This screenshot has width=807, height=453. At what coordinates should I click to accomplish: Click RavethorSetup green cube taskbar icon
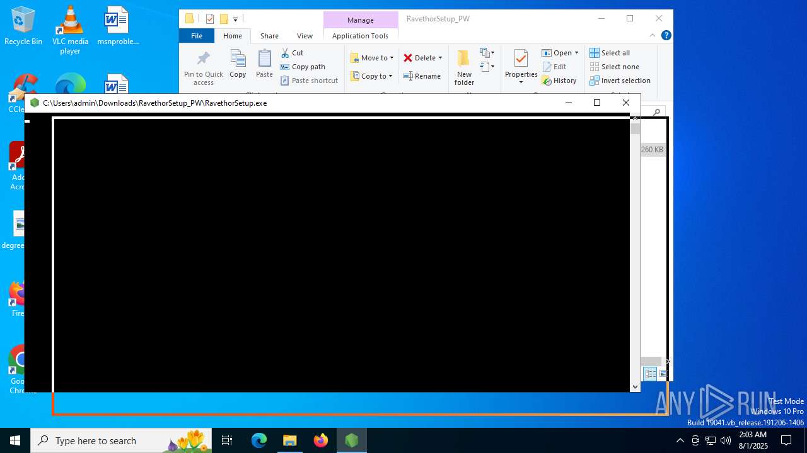pos(351,440)
